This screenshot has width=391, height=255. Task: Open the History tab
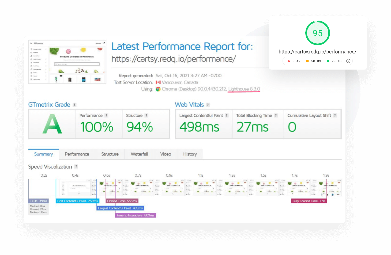pos(190,154)
